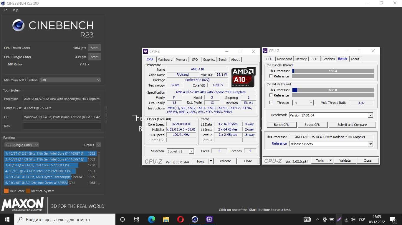This screenshot has height=225, width=402.
Task: Open the CPU (Single Core) ranking dropdown
Action: click(21, 145)
